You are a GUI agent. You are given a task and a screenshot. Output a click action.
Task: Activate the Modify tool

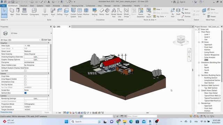click(4, 12)
